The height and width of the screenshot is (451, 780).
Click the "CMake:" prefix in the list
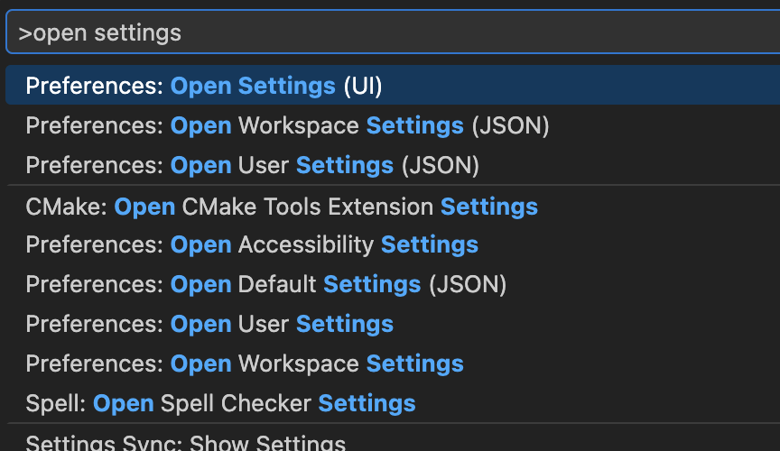click(67, 207)
